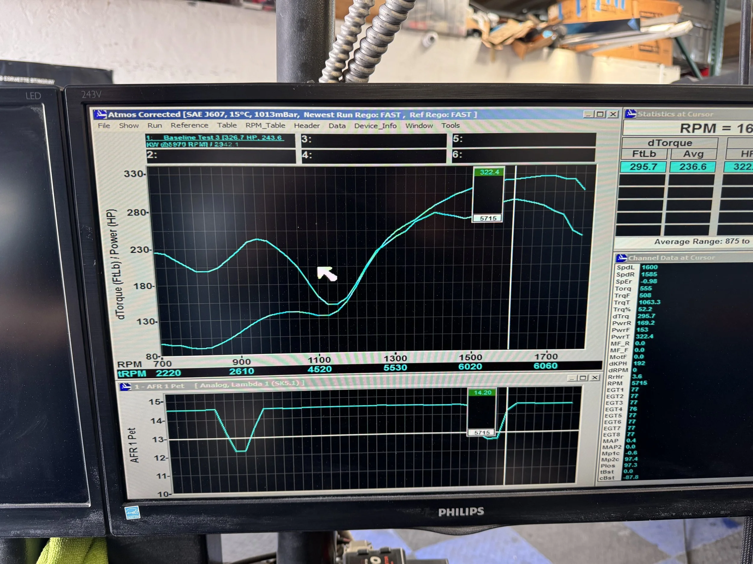Image resolution: width=753 pixels, height=564 pixels.
Task: Open the Table menu
Action: point(227,125)
